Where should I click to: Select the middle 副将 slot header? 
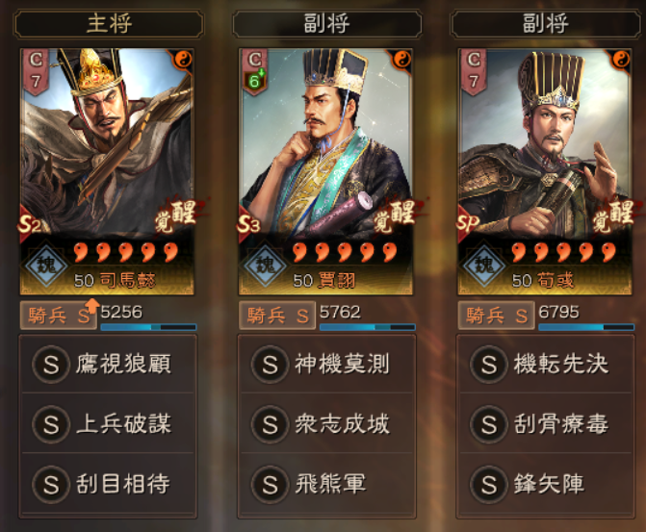point(327,24)
